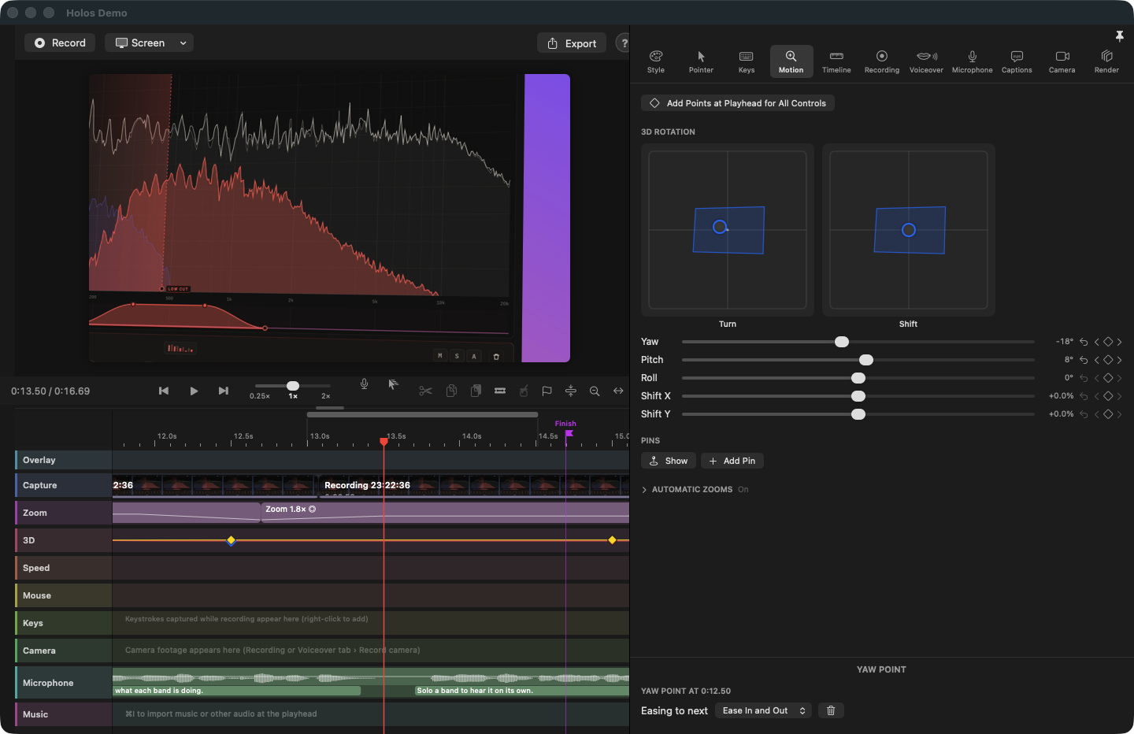Click the Export button
The image size is (1134, 734).
point(572,43)
